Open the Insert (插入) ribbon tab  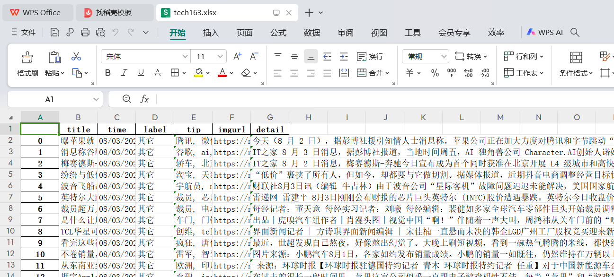211,33
